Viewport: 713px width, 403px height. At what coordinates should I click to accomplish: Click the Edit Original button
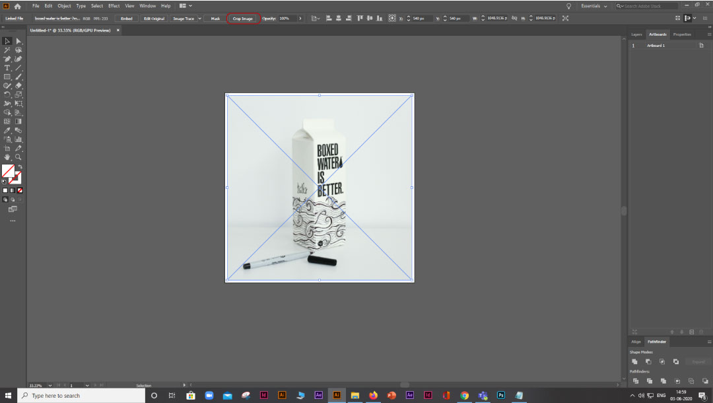coord(154,18)
